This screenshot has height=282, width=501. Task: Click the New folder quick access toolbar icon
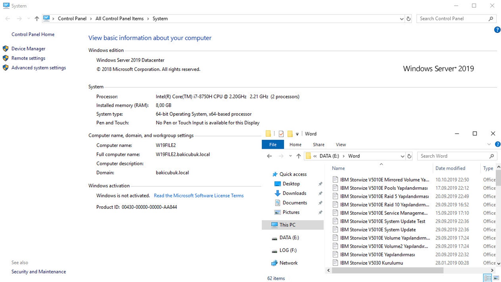290,134
